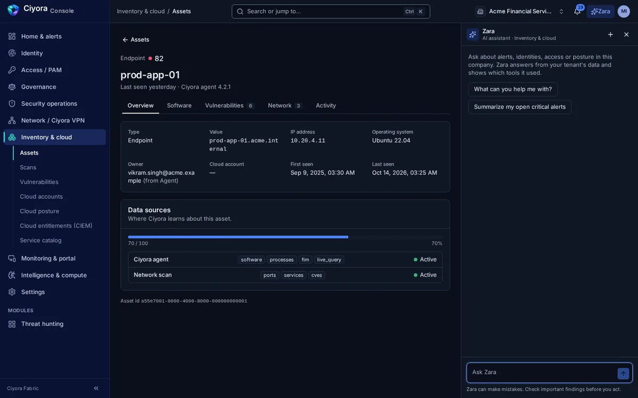Click the ports tag
The image size is (638, 398).
click(x=270, y=275)
